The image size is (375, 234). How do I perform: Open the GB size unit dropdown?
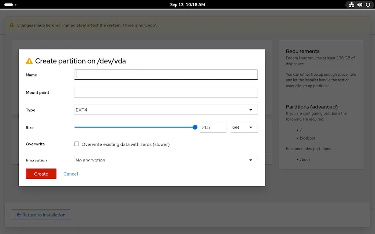244,127
